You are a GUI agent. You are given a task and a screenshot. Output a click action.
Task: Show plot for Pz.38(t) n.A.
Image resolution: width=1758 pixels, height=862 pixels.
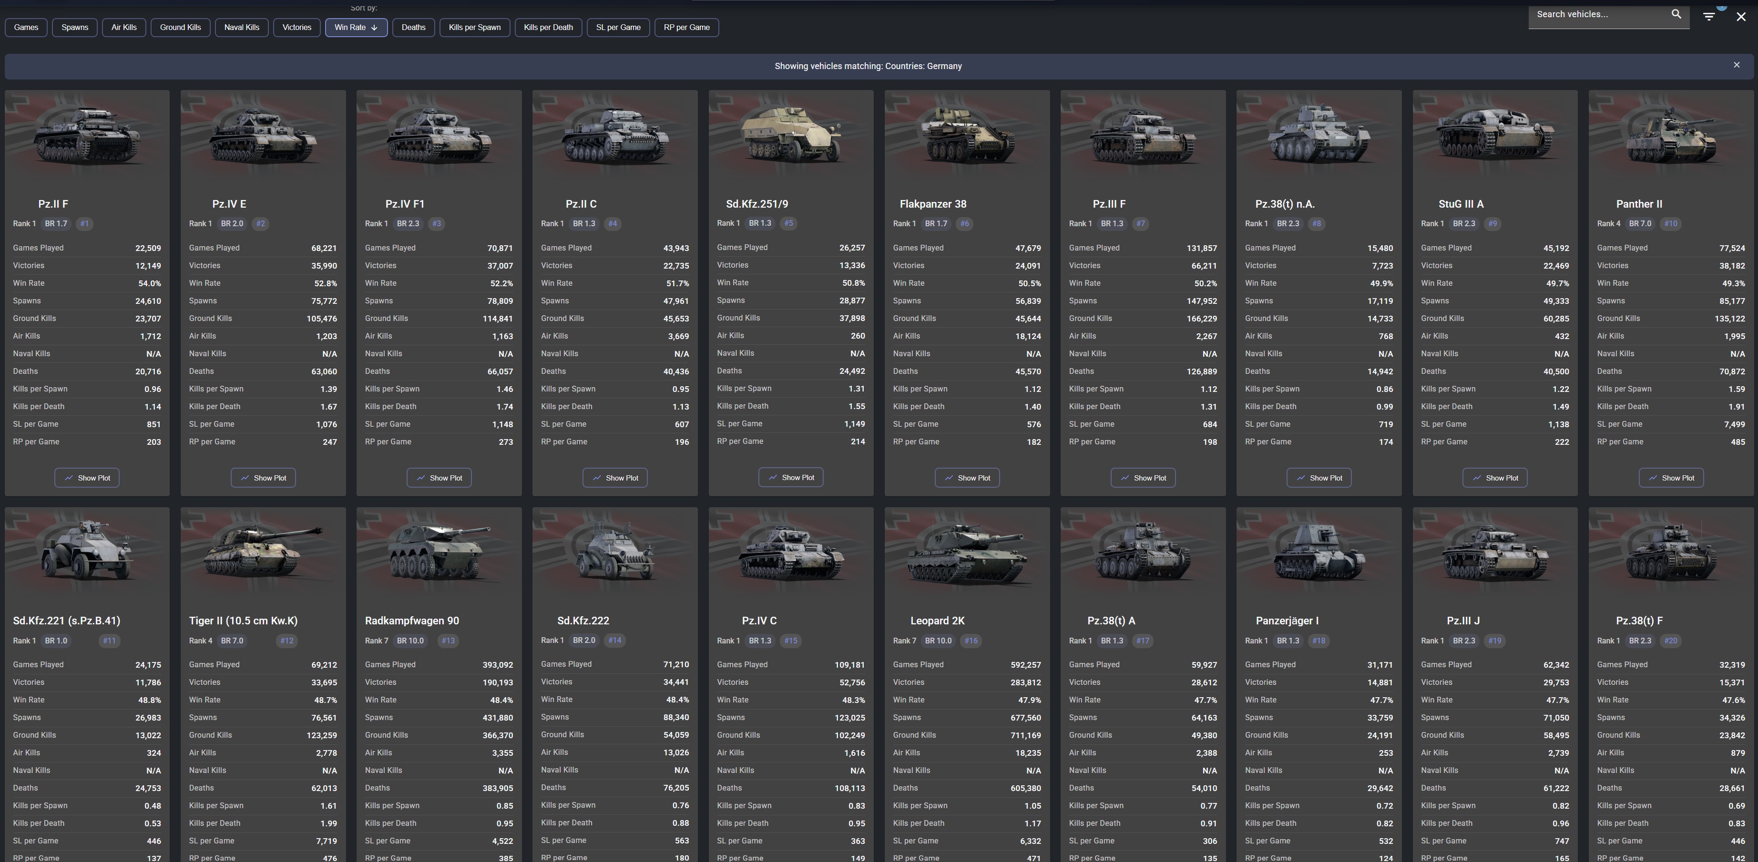pos(1319,478)
